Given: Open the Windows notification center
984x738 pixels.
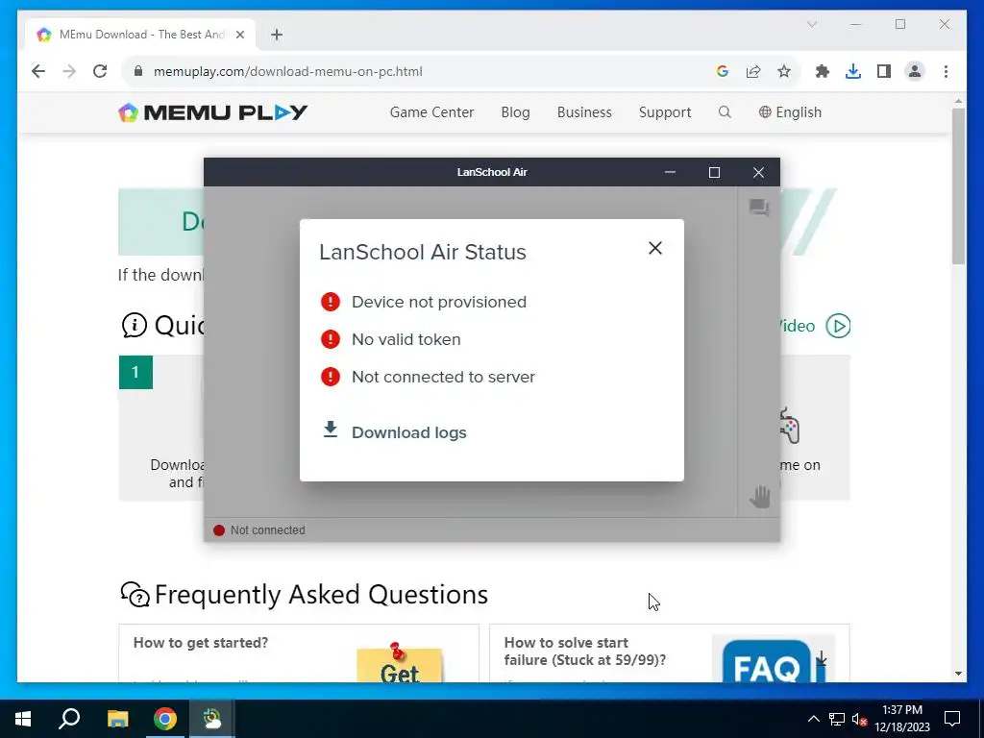Looking at the screenshot, I should 952,719.
